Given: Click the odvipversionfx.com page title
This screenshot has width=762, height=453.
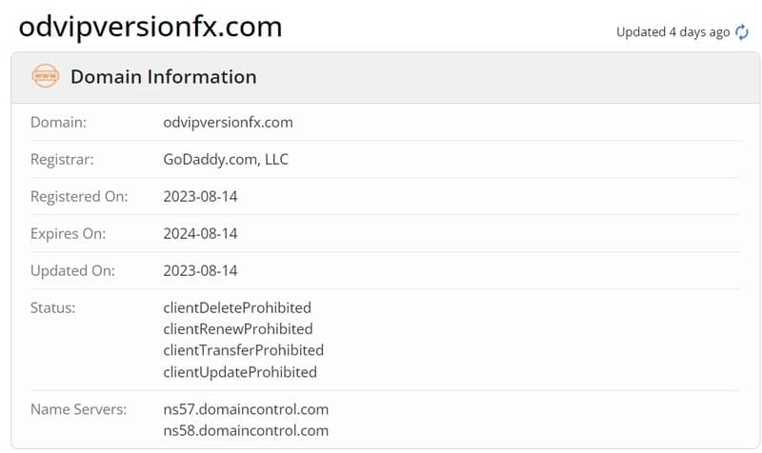Looking at the screenshot, I should point(150,28).
